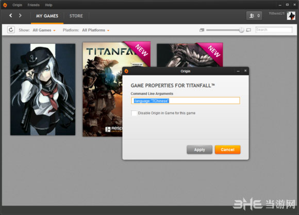Select the anime sailor girl game tile
The height and width of the screenshot is (215, 299).
coord(43,90)
